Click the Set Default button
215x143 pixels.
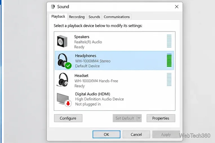coord(125,118)
